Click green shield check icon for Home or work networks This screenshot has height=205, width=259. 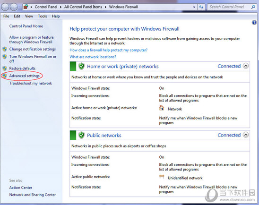(81, 66)
